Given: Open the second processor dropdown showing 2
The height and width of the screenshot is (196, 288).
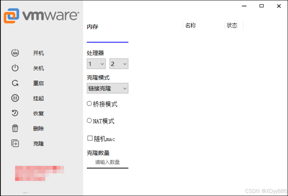Looking at the screenshot, I should 119,64.
